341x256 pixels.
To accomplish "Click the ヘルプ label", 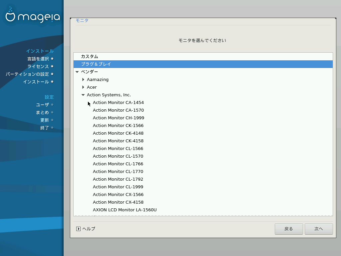I will 89,229.
